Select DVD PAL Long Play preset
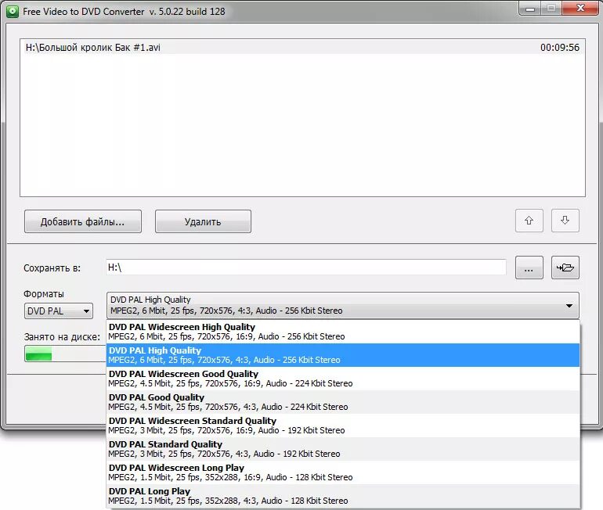Image resolution: width=603 pixels, height=510 pixels. click(x=343, y=496)
